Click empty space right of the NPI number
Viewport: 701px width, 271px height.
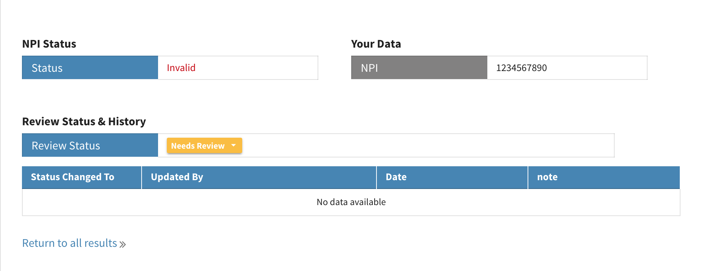point(600,68)
